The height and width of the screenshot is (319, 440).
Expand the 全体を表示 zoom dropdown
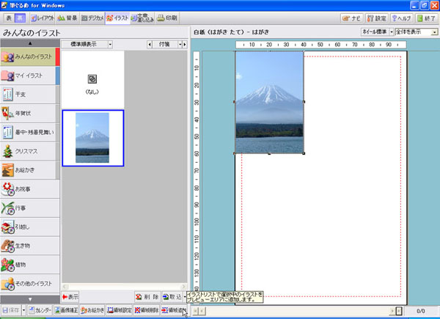click(416, 32)
